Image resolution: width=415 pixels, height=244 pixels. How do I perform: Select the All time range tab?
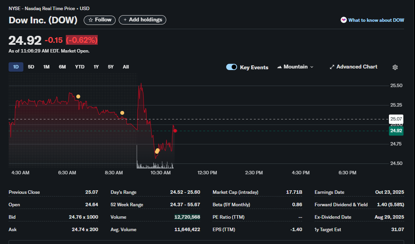point(126,67)
